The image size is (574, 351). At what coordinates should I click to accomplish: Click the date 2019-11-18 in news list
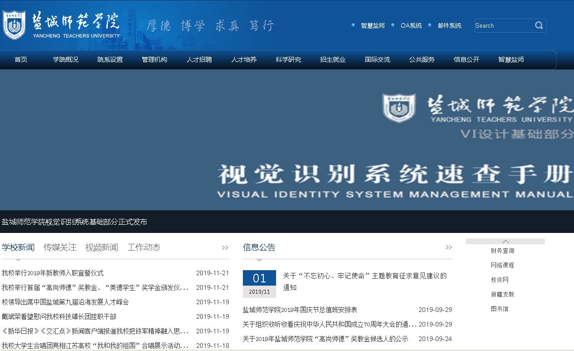pos(212,346)
